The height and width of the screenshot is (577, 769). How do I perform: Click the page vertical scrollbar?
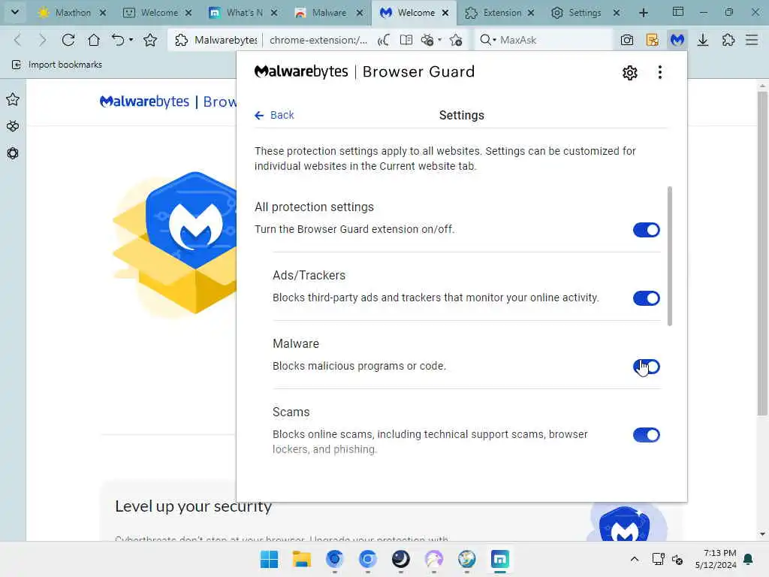click(761, 252)
